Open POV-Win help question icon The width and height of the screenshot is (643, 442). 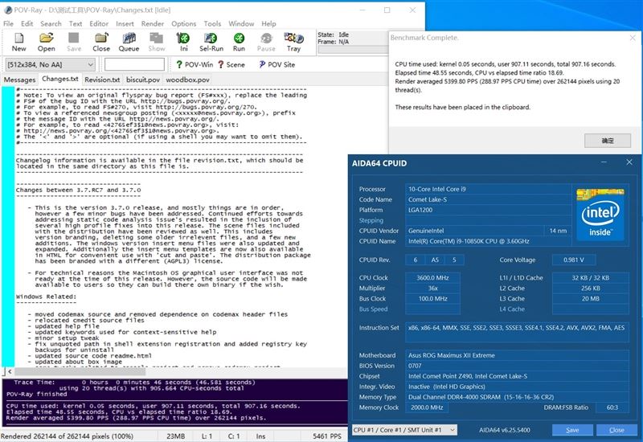(x=195, y=64)
